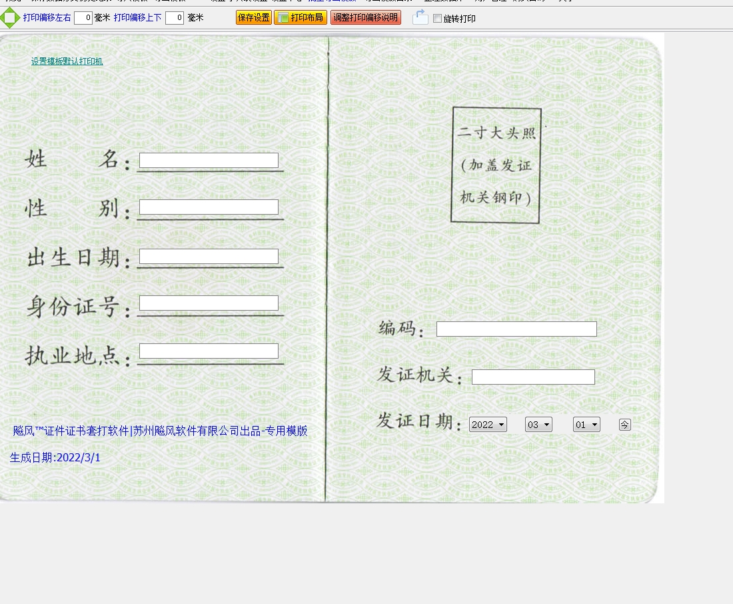Focus the 身份证号 text box
733x604 pixels.
click(209, 303)
